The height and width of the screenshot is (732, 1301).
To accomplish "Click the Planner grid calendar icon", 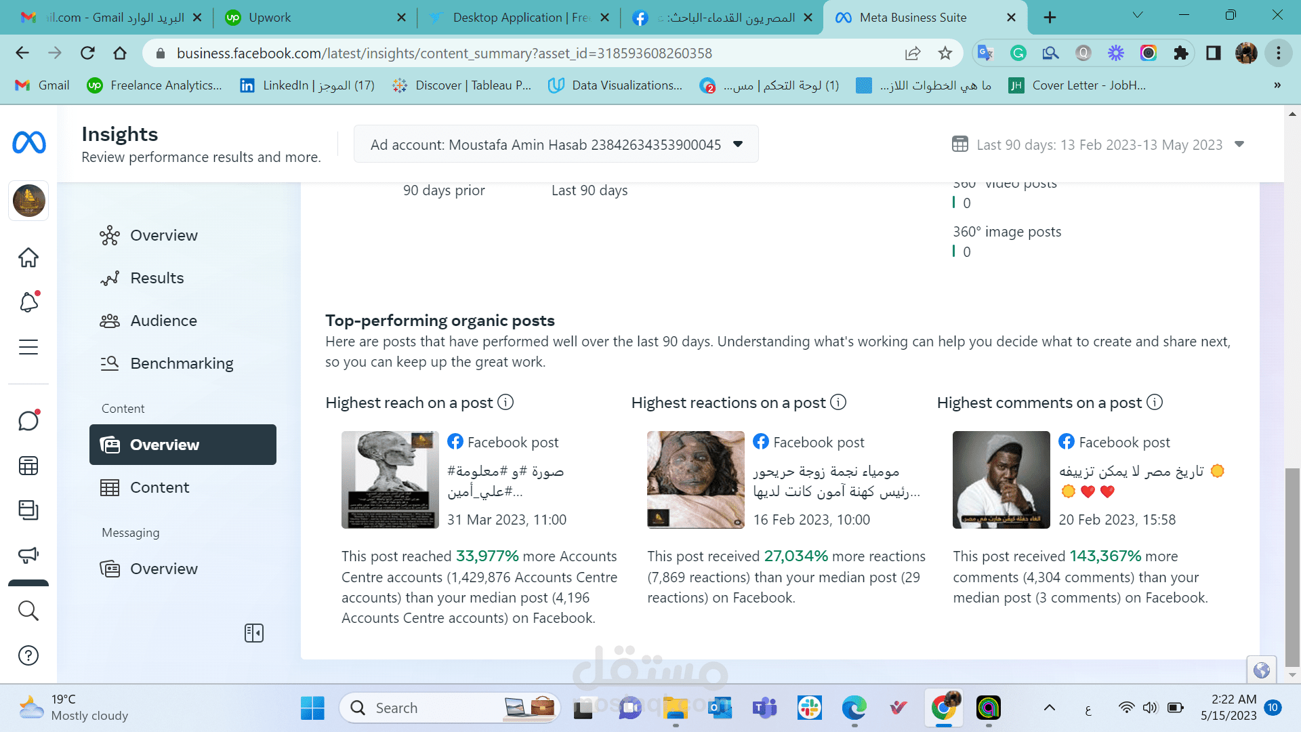I will tap(28, 466).
